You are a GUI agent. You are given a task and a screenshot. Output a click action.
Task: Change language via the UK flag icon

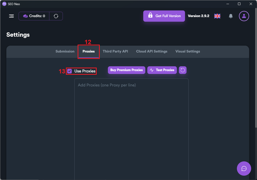tap(217, 16)
